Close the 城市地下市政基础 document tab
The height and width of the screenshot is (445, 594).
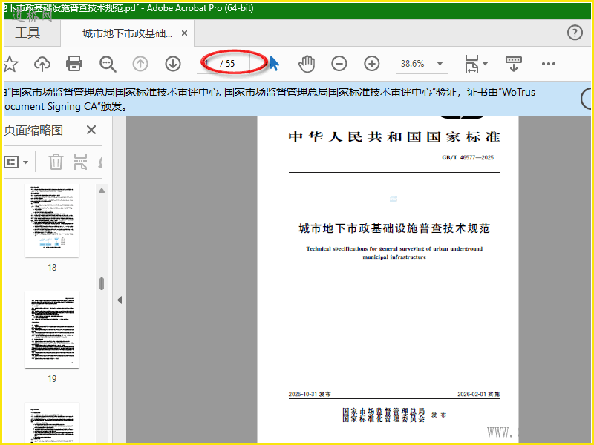(184, 33)
